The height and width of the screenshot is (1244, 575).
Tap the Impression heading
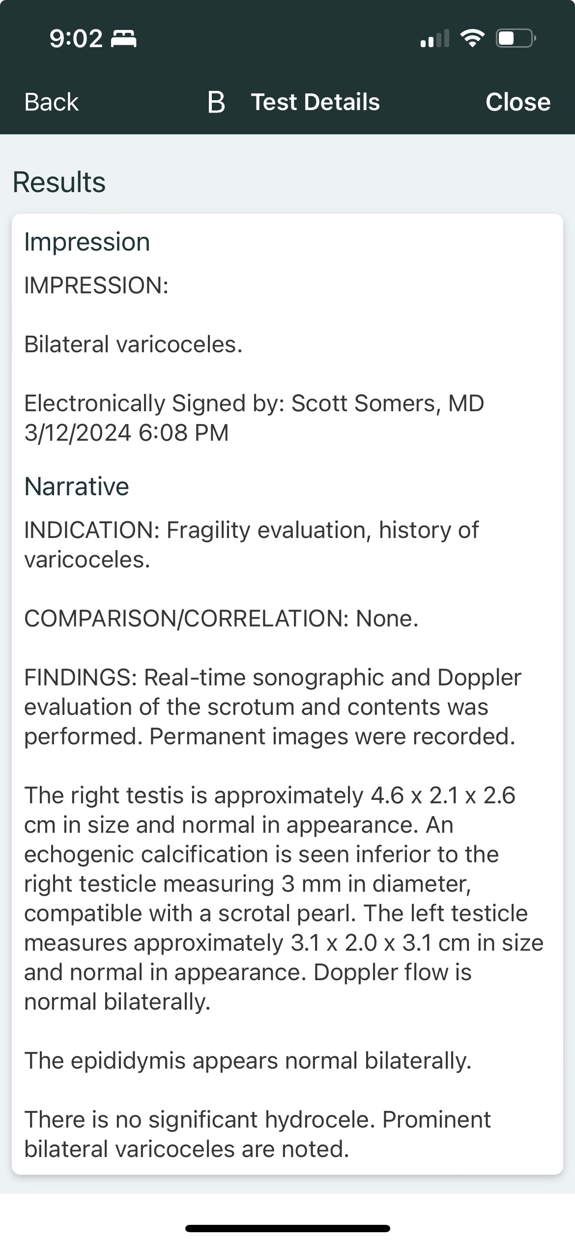pos(87,242)
